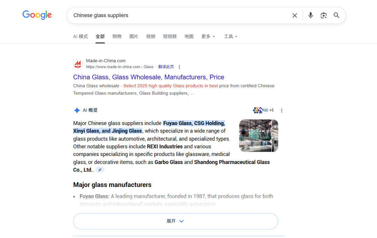
Task: Clear the search box with the X icon
Action: [295, 16]
